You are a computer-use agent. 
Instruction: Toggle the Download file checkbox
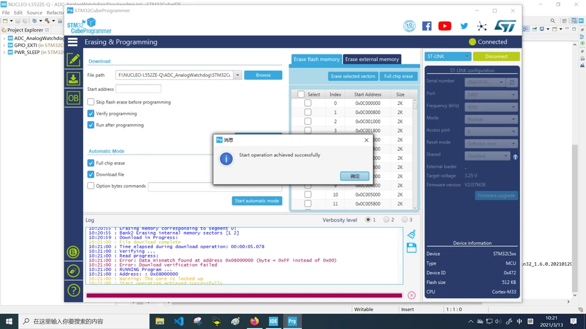[91, 174]
